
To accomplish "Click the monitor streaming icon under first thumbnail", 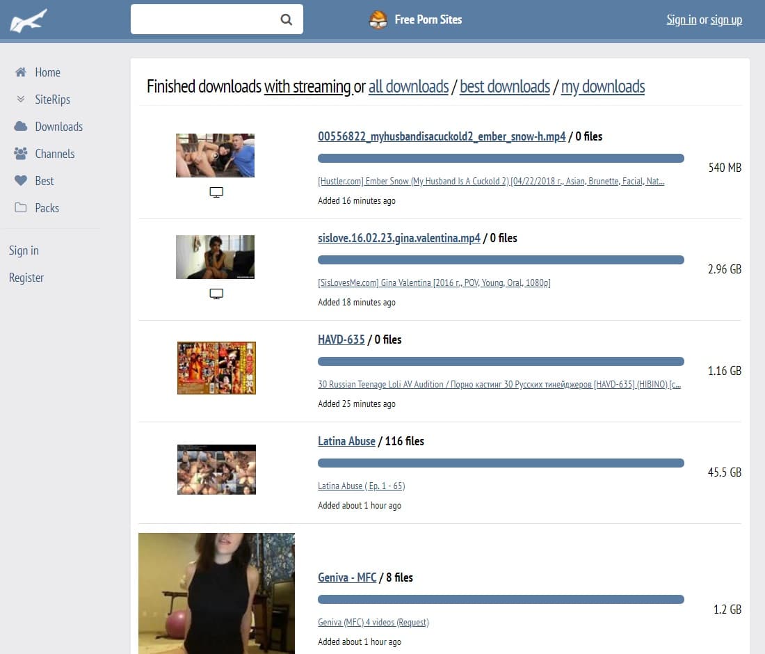I will click(216, 193).
